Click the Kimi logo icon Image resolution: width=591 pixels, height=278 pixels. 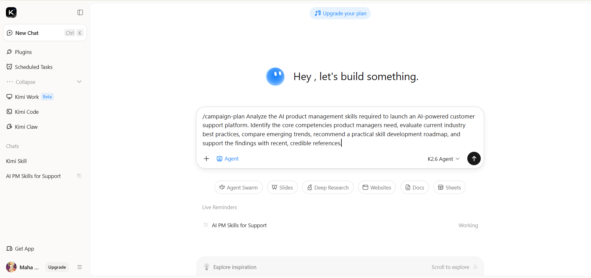11,12
